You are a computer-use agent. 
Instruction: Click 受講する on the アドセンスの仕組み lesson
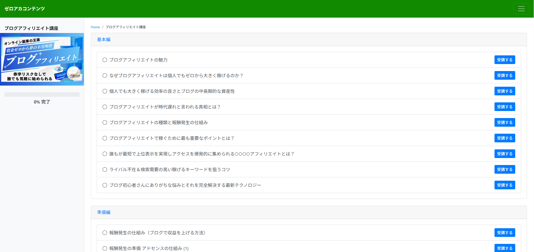tap(505, 248)
